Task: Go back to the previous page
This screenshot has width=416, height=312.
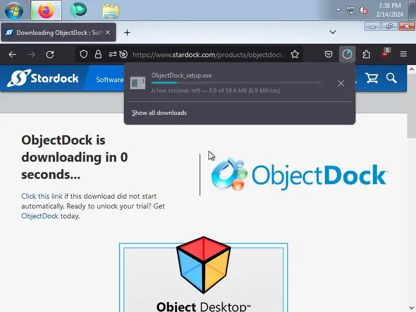Action: [x=12, y=55]
